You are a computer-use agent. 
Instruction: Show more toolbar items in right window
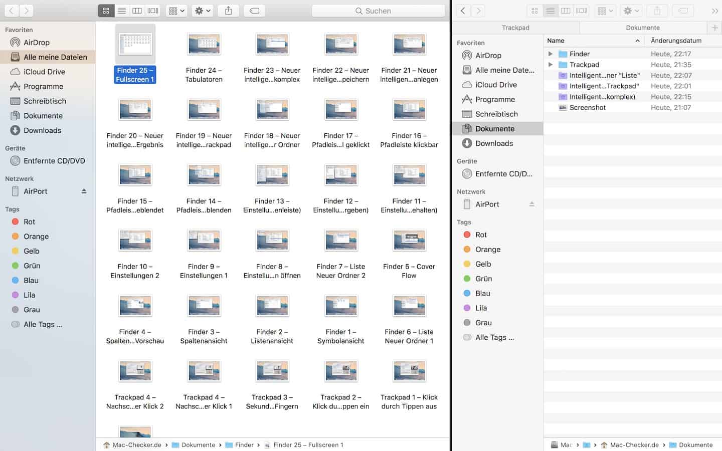tap(714, 11)
